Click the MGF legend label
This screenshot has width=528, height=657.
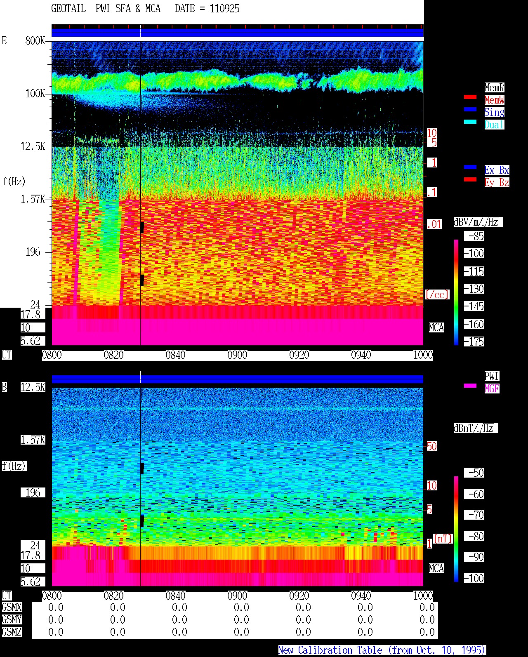pos(492,389)
